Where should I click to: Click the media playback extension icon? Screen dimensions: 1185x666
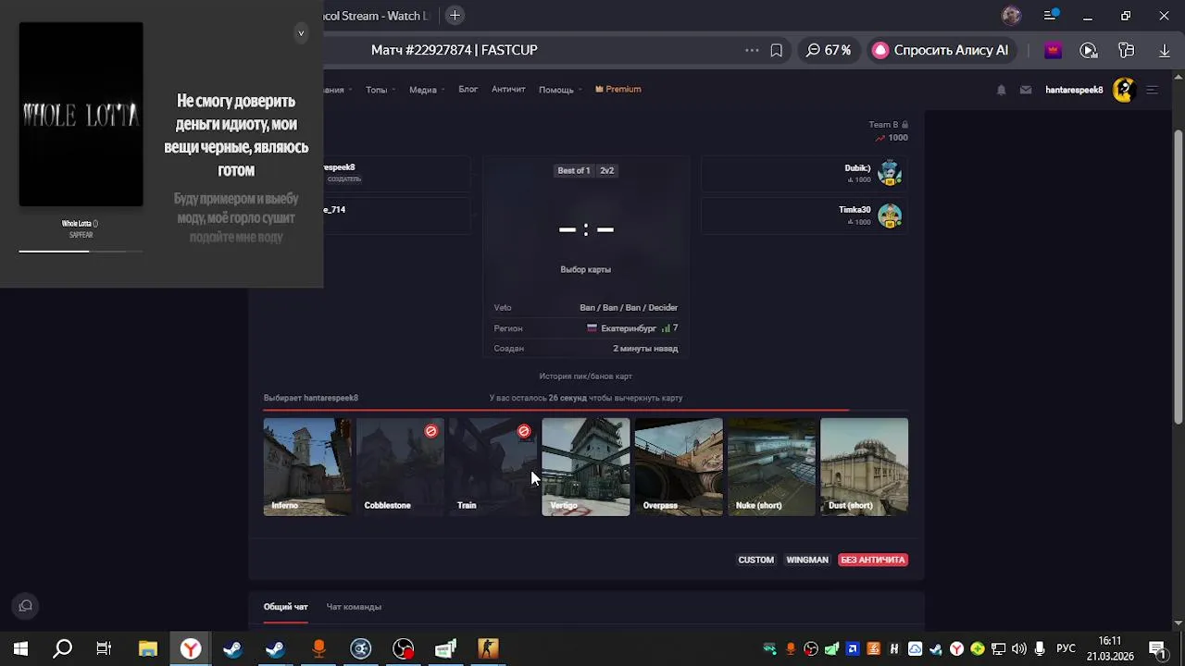pos(1089,50)
